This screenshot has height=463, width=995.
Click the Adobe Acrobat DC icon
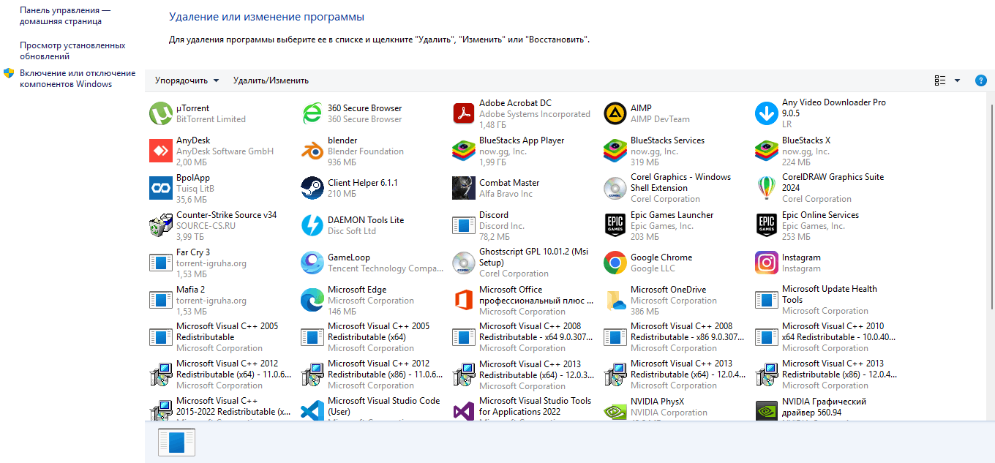pos(464,113)
